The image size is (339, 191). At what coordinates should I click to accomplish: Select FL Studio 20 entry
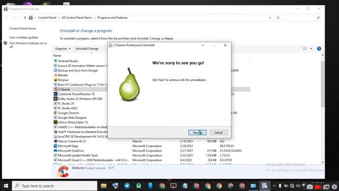[x=66, y=103]
